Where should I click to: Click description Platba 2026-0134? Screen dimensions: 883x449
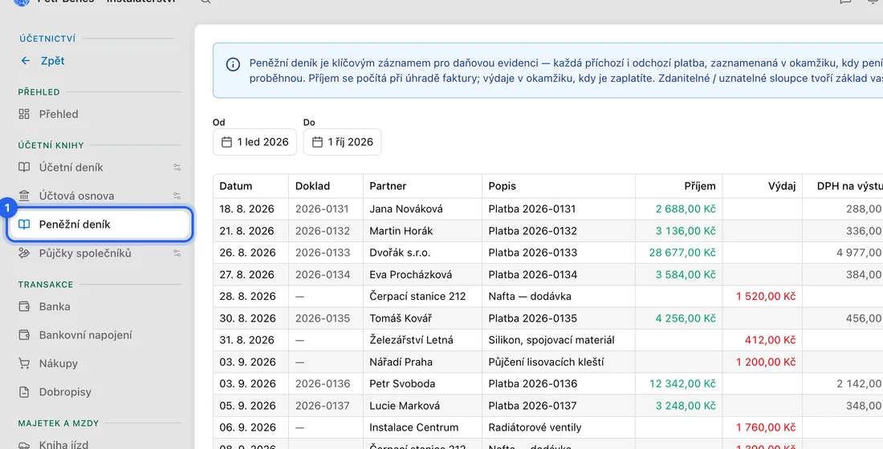[x=533, y=274]
